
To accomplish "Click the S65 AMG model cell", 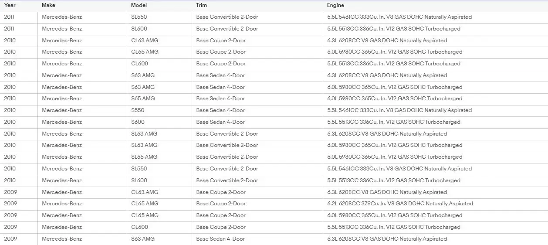I will 159,99.
